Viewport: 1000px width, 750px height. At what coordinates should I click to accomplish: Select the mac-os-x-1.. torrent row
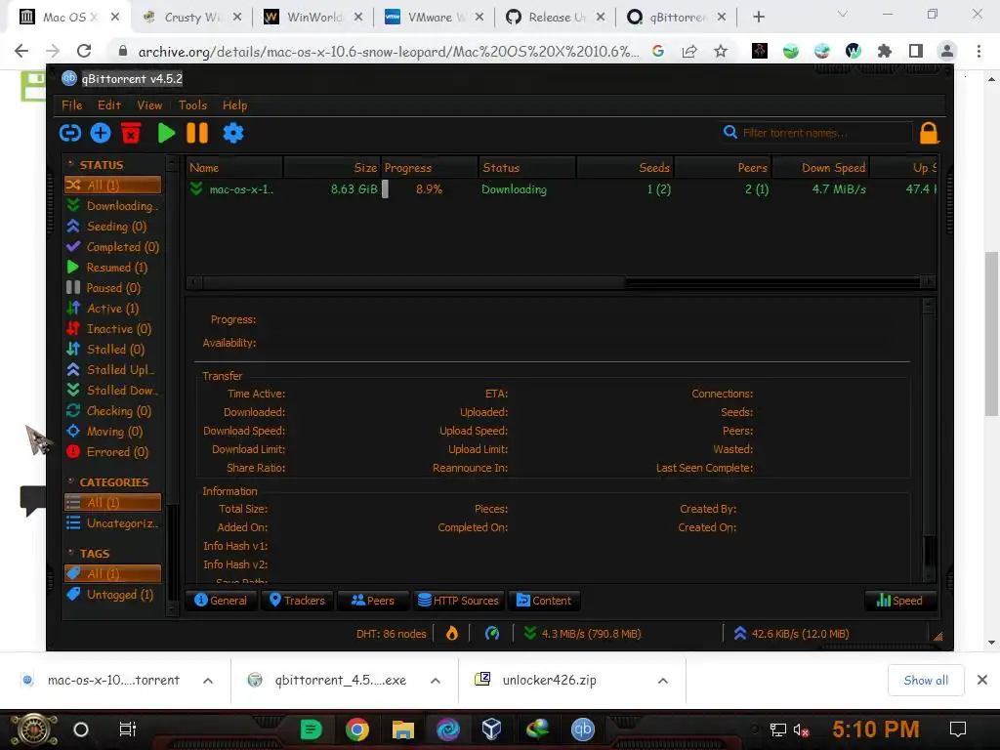[562, 188]
